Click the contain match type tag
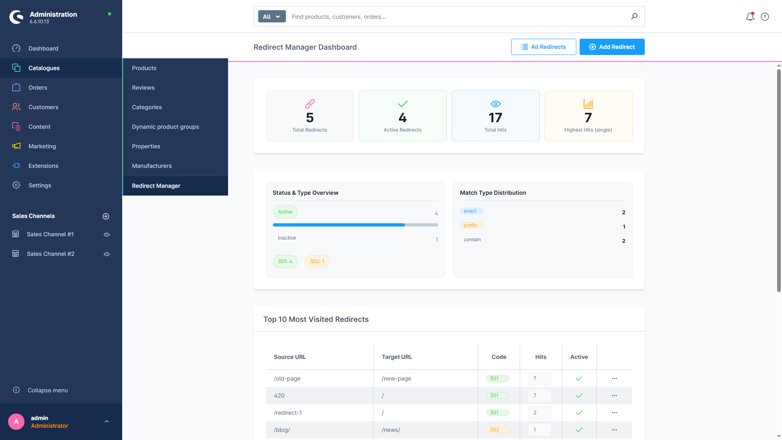782x440 pixels. [472, 240]
